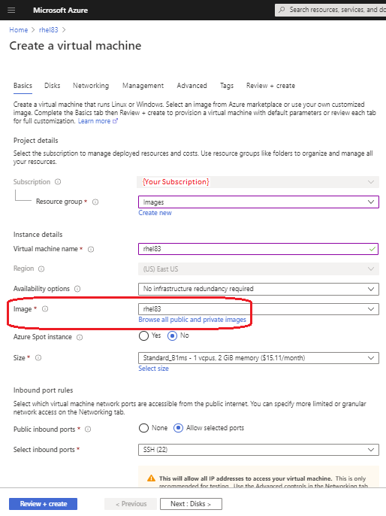Click into the Virtual machine name field
The image size is (386, 516).
click(x=258, y=249)
